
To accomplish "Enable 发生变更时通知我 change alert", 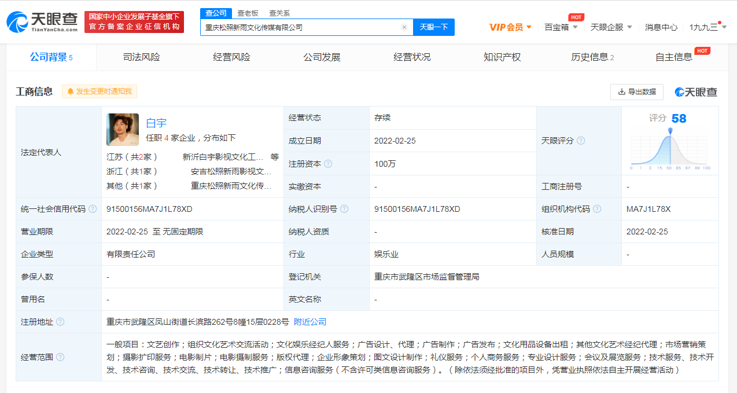I will [x=100, y=91].
